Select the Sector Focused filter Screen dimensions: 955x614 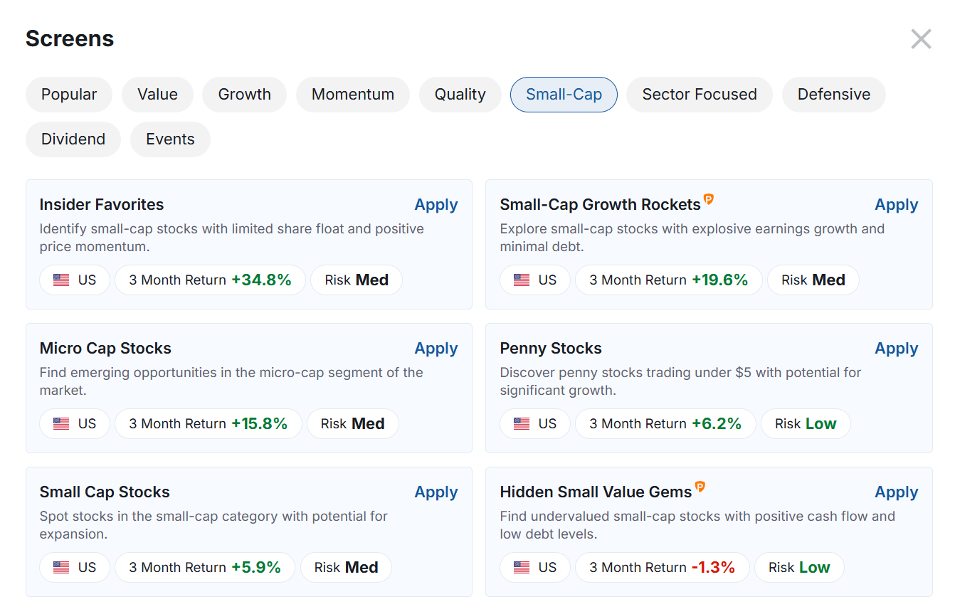pyautogui.click(x=699, y=94)
